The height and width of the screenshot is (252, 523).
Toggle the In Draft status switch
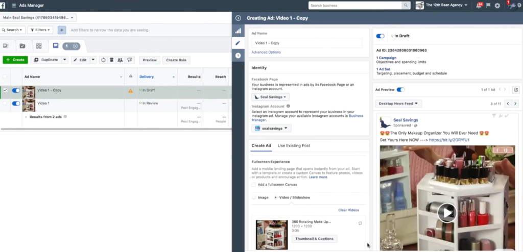pos(380,36)
